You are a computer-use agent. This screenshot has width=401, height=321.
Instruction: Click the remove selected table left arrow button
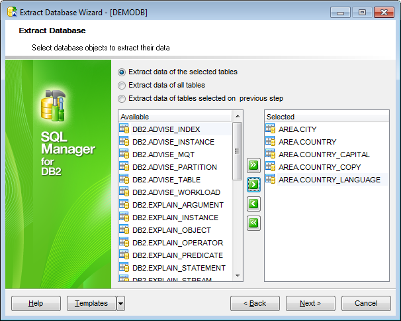(253, 204)
